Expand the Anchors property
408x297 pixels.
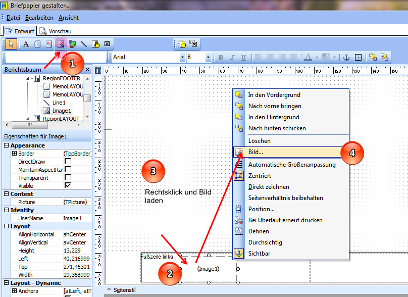click(14, 291)
